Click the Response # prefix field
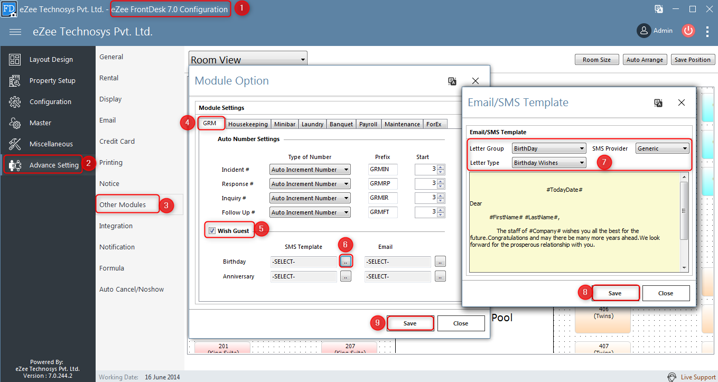The width and height of the screenshot is (718, 382). pyautogui.click(x=383, y=184)
